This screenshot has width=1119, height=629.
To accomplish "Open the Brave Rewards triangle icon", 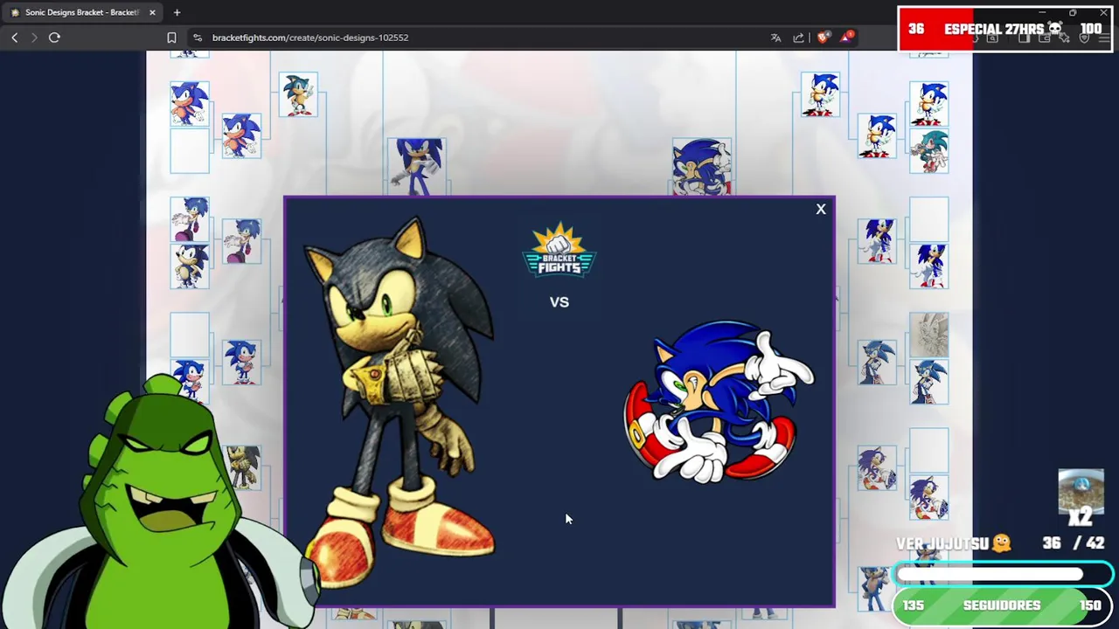I will (x=846, y=37).
